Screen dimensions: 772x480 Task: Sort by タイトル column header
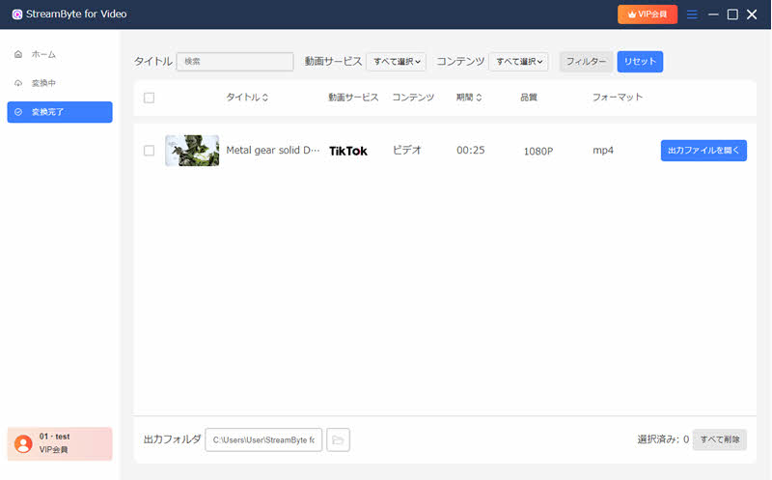pos(247,98)
